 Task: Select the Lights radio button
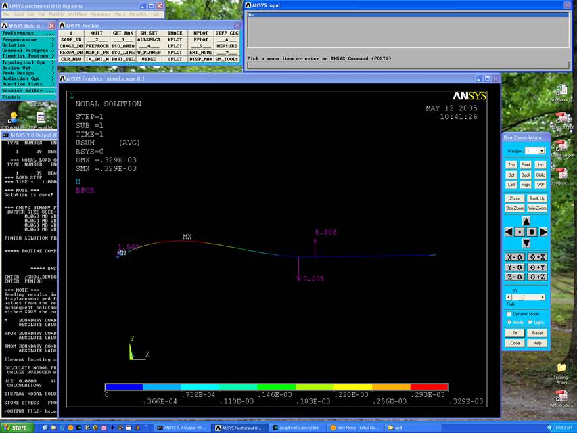click(530, 323)
